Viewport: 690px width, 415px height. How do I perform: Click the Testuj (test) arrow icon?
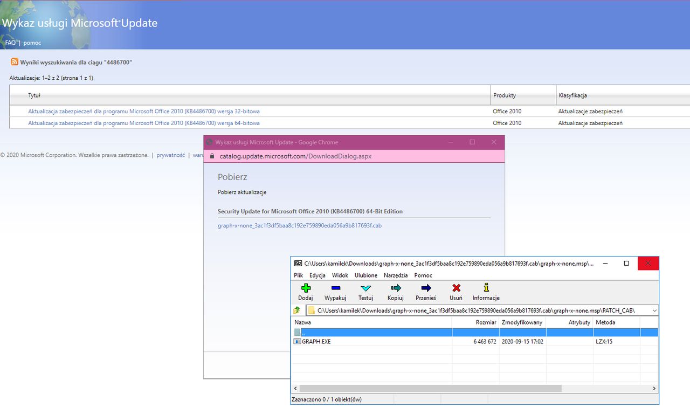click(365, 288)
